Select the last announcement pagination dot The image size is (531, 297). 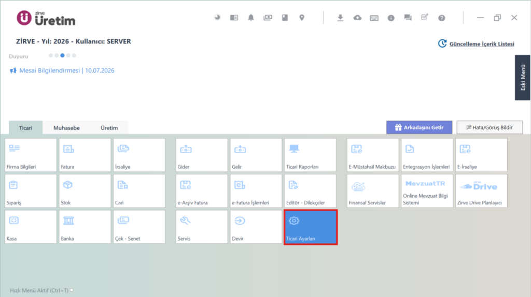pyautogui.click(x=74, y=55)
